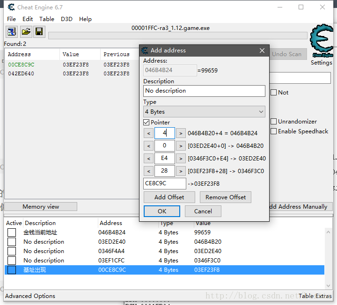The image size is (337, 305).
Task: Click the Description text field
Action: pos(204,91)
